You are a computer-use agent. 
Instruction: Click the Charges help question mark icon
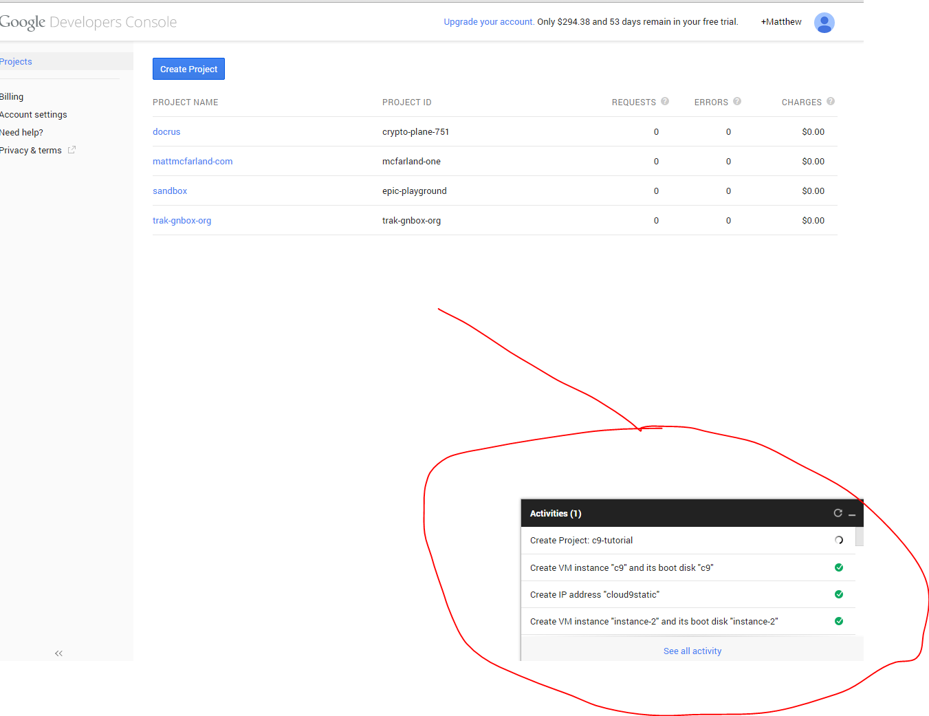pos(831,101)
